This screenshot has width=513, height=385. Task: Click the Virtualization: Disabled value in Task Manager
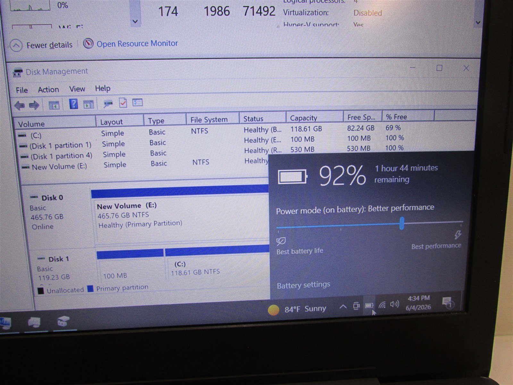[x=367, y=13]
